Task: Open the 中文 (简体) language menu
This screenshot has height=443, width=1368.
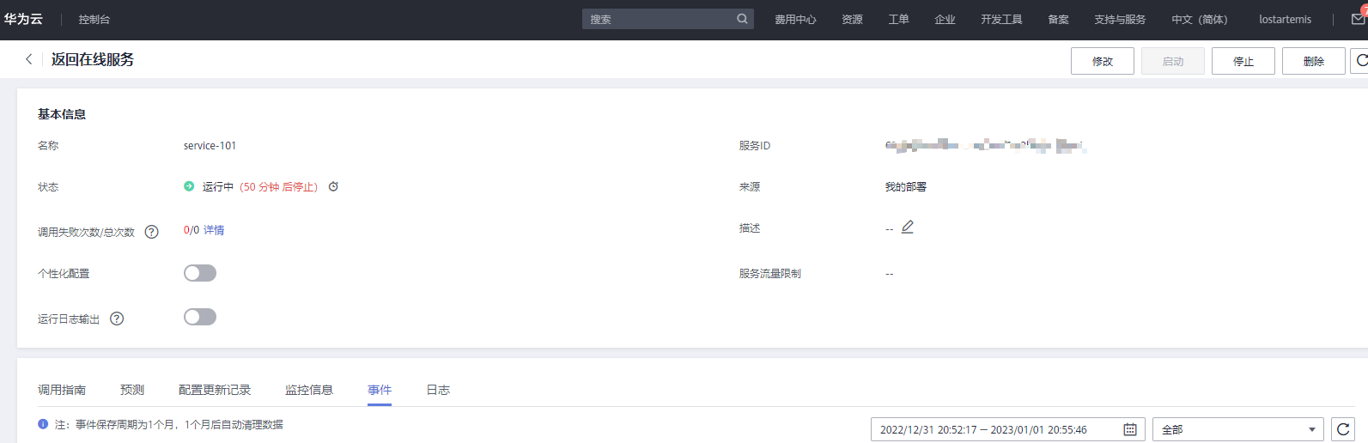Action: pyautogui.click(x=1199, y=19)
